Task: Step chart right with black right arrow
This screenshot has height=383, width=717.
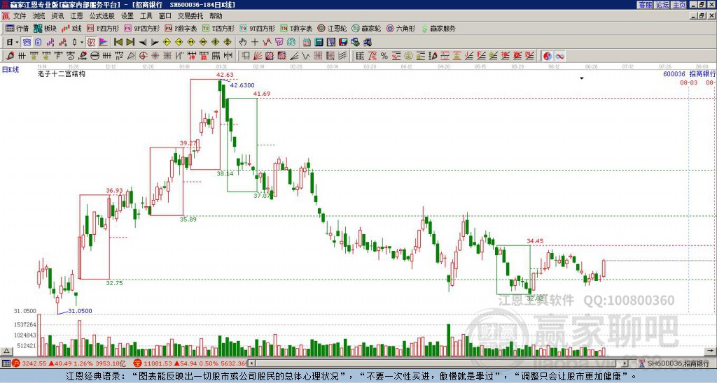Action: click(155, 42)
